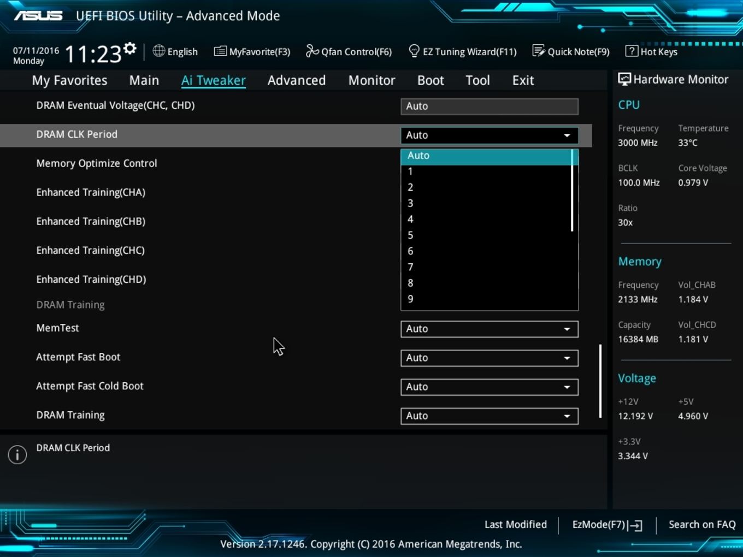Collapse the DRAM CLK Period dropdown arrow
Viewport: 743px width, 557px height.
point(567,135)
